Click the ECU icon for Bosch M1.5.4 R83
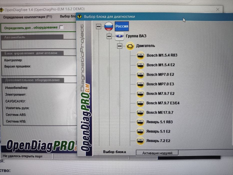 (x=140, y=55)
